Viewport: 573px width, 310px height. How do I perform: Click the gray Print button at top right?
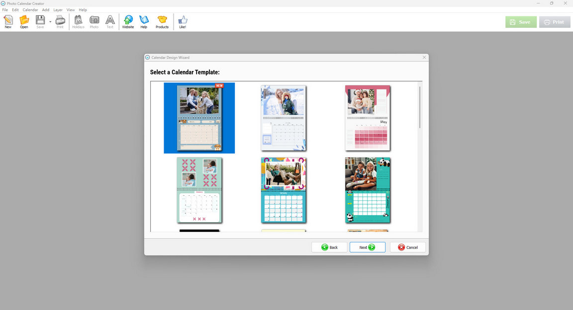[555, 22]
